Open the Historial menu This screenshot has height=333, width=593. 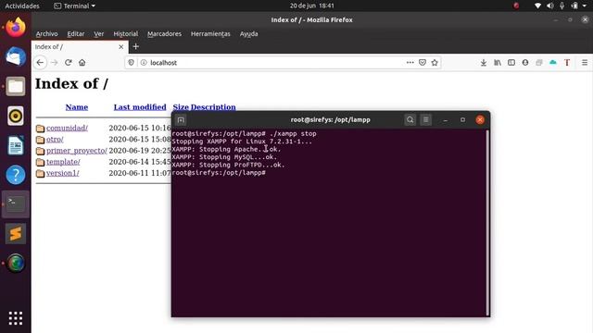click(x=126, y=34)
